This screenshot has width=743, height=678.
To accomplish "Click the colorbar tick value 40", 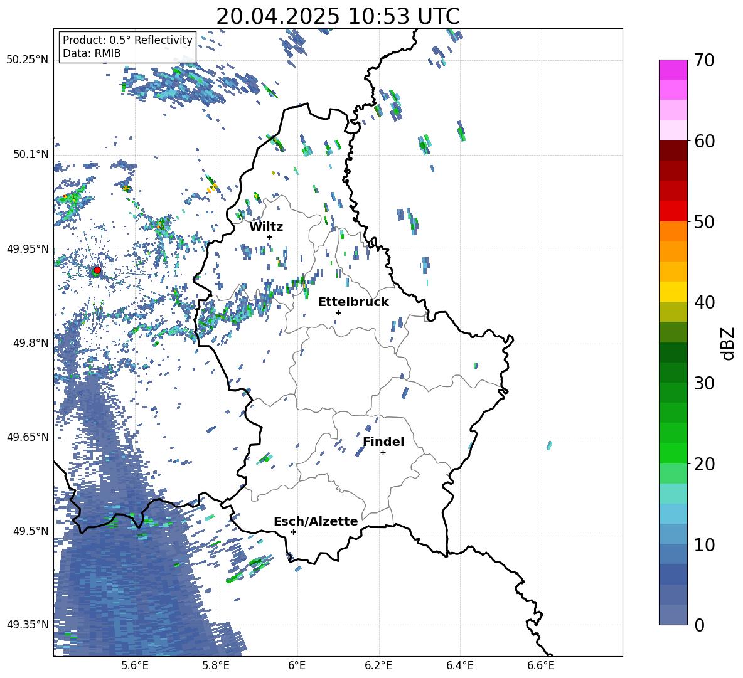I will coord(704,302).
